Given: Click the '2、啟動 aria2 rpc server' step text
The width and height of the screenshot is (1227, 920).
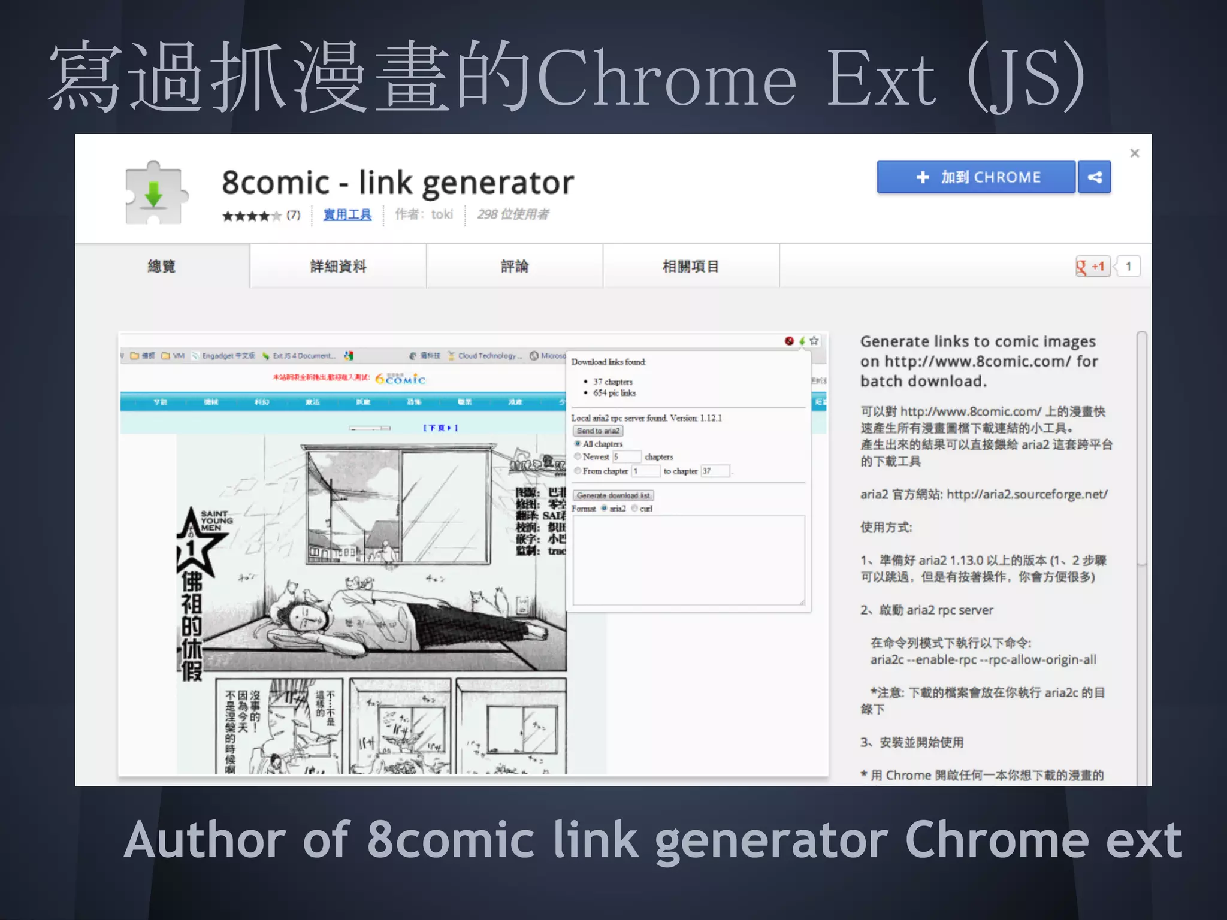Looking at the screenshot, I should point(927,610).
